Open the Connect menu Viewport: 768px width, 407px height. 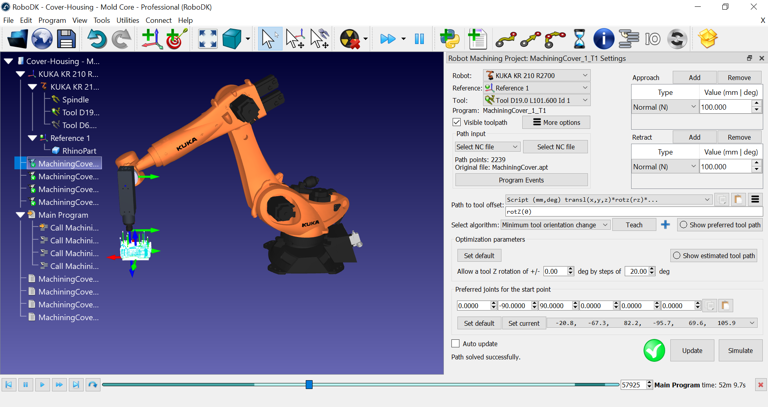pos(158,20)
